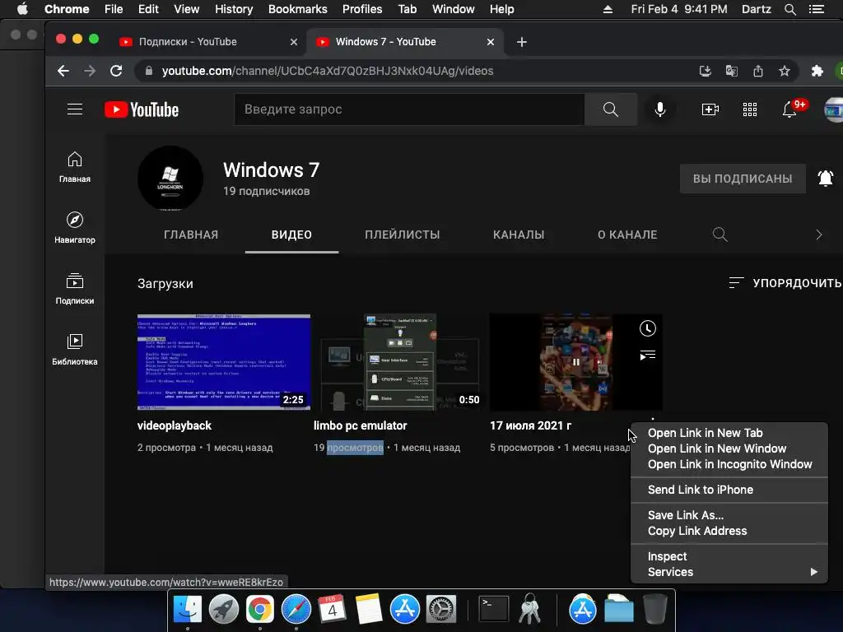Choose Open Link in Incognito Window

(x=729, y=464)
